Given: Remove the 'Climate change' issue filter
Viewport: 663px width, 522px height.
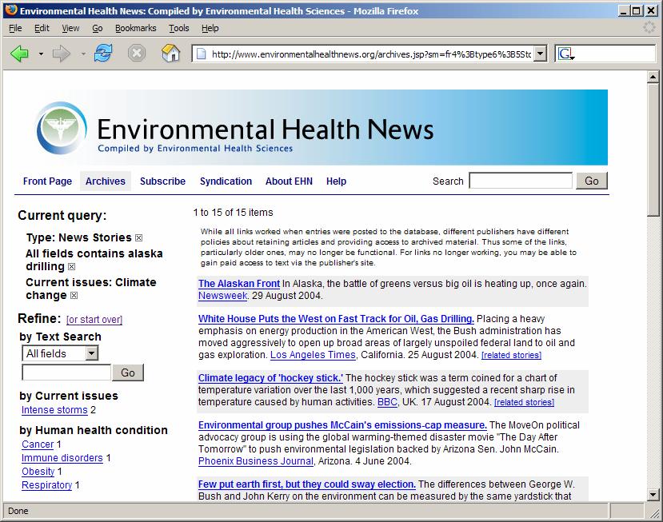Looking at the screenshot, I should click(x=74, y=296).
